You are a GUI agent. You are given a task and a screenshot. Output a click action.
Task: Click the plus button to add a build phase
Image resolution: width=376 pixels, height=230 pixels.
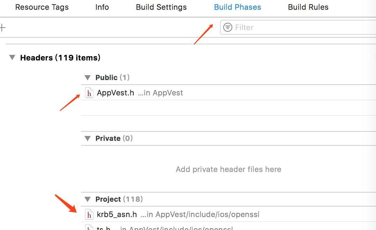[x=3, y=28]
